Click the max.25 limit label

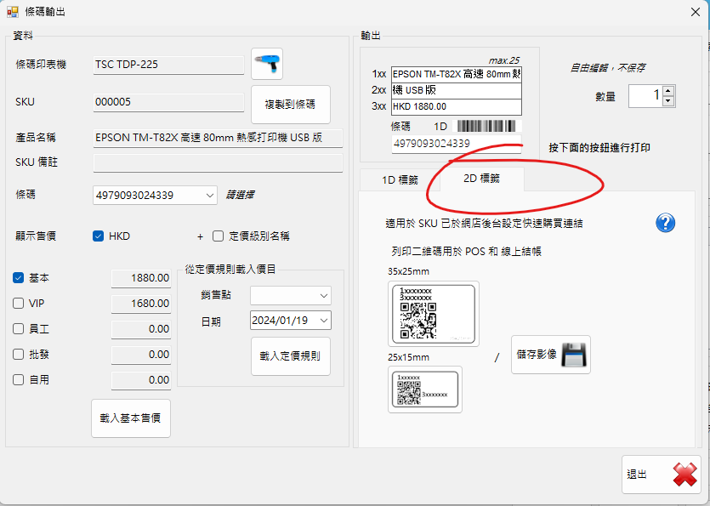pos(504,60)
